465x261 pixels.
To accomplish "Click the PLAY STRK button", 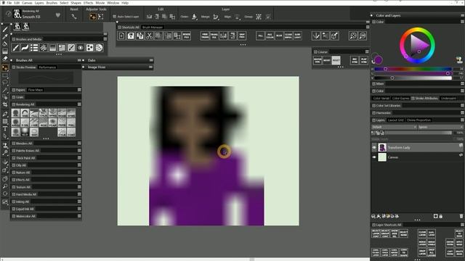I will 364,60.
